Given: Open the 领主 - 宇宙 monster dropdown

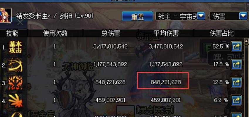Looking at the screenshot, I should 201,16.
